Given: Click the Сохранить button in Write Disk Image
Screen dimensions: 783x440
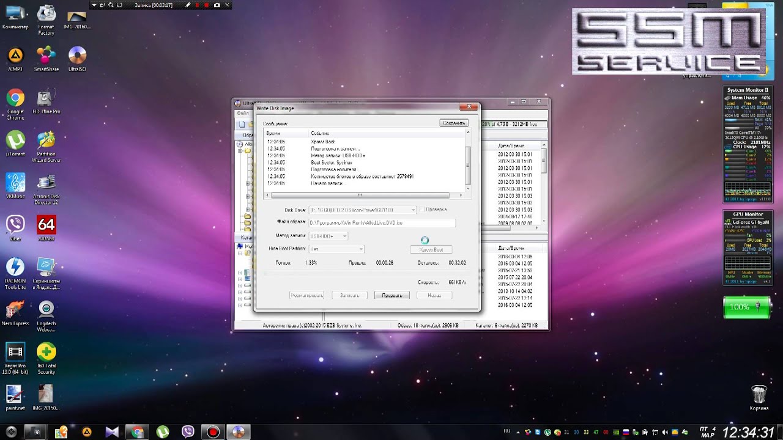Looking at the screenshot, I should (x=454, y=123).
